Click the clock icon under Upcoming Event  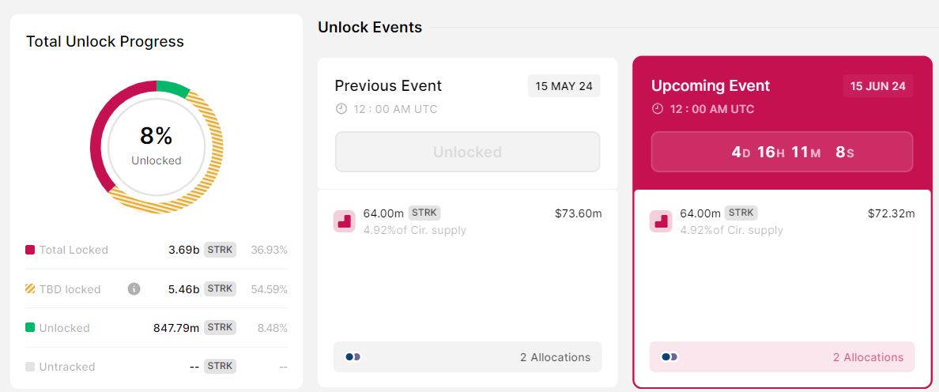tap(658, 109)
